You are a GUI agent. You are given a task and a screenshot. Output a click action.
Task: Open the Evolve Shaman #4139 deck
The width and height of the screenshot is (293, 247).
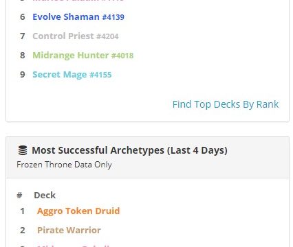tap(78, 17)
